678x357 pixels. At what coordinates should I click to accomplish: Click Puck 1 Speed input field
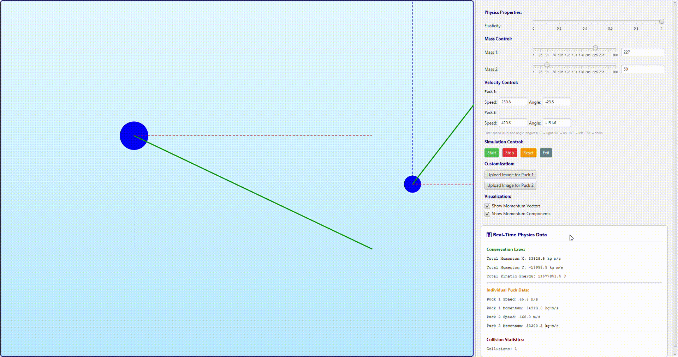(513, 102)
